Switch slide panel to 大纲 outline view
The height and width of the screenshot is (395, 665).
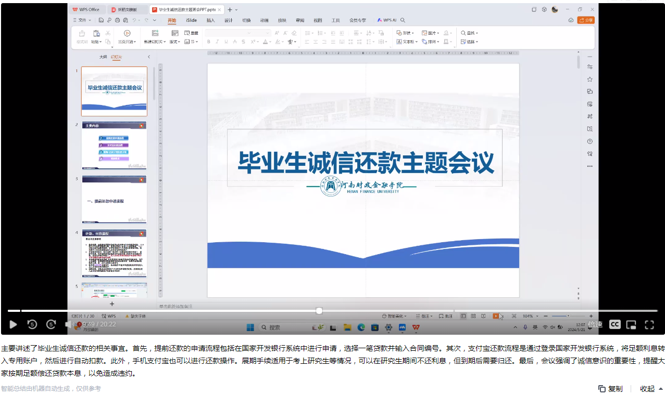pyautogui.click(x=103, y=57)
